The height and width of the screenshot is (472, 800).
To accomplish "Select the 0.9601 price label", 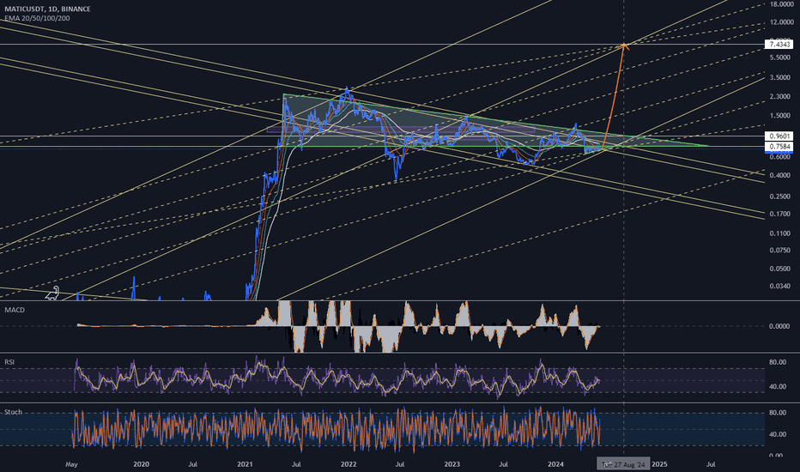I will (x=779, y=136).
